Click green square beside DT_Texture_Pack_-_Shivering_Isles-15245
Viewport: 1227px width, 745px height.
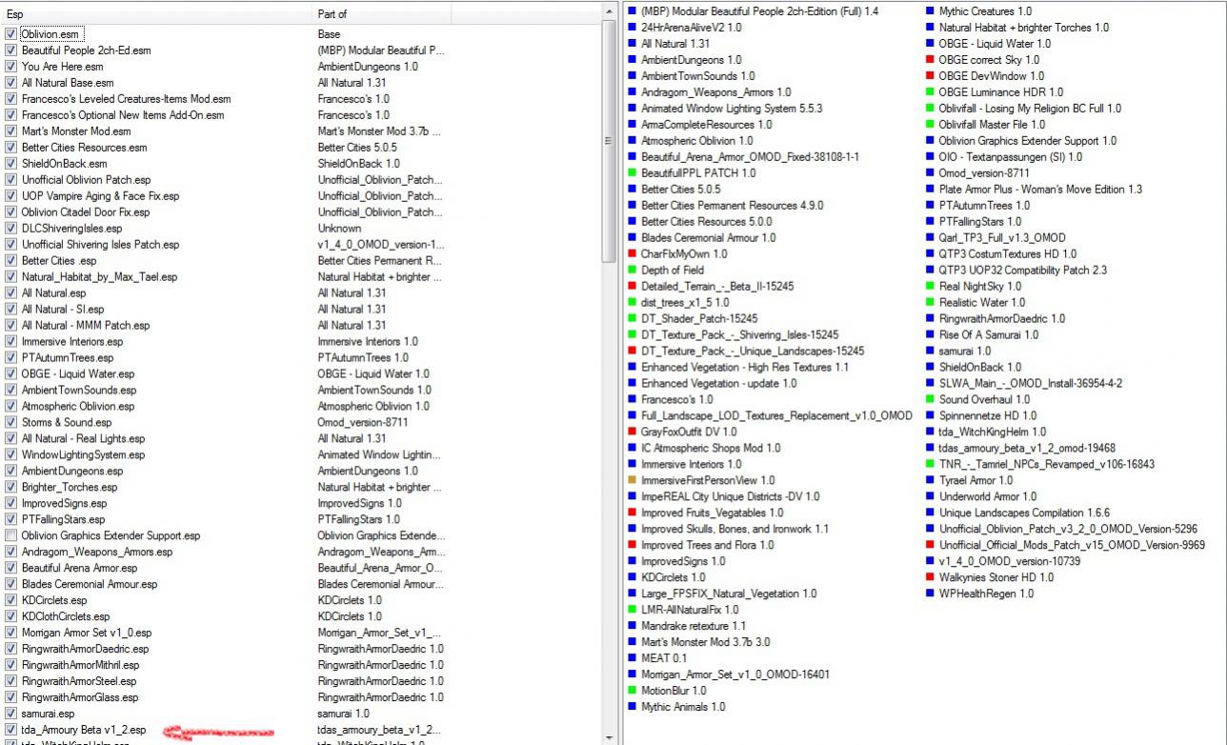click(x=632, y=335)
